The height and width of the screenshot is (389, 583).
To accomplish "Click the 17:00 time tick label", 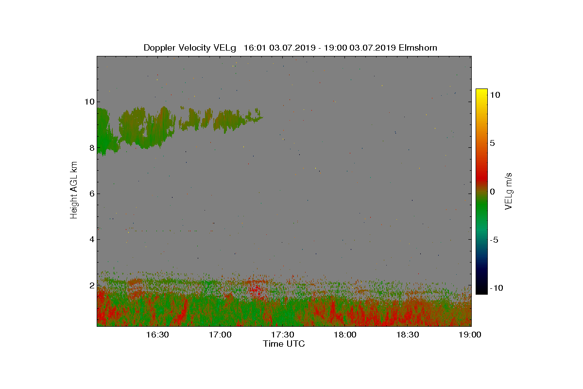I will point(220,335).
